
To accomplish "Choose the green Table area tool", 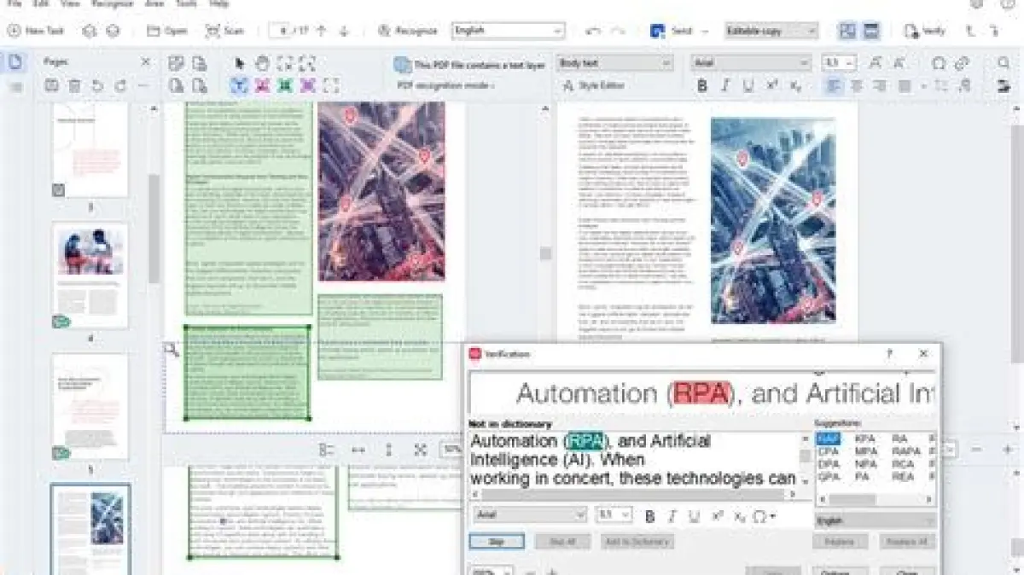I will (285, 85).
